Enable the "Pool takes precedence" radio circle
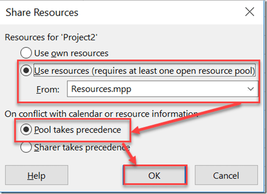267x194 pixels. click(26, 130)
